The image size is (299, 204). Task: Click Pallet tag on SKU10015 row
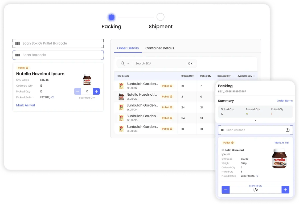(167, 118)
